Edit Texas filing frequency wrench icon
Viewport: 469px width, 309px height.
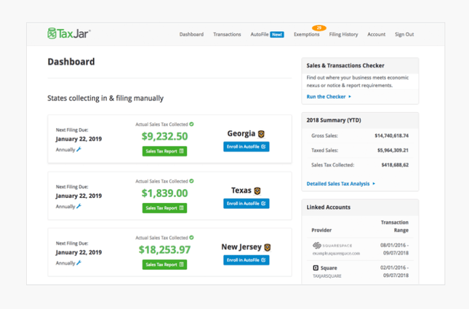[x=79, y=206]
